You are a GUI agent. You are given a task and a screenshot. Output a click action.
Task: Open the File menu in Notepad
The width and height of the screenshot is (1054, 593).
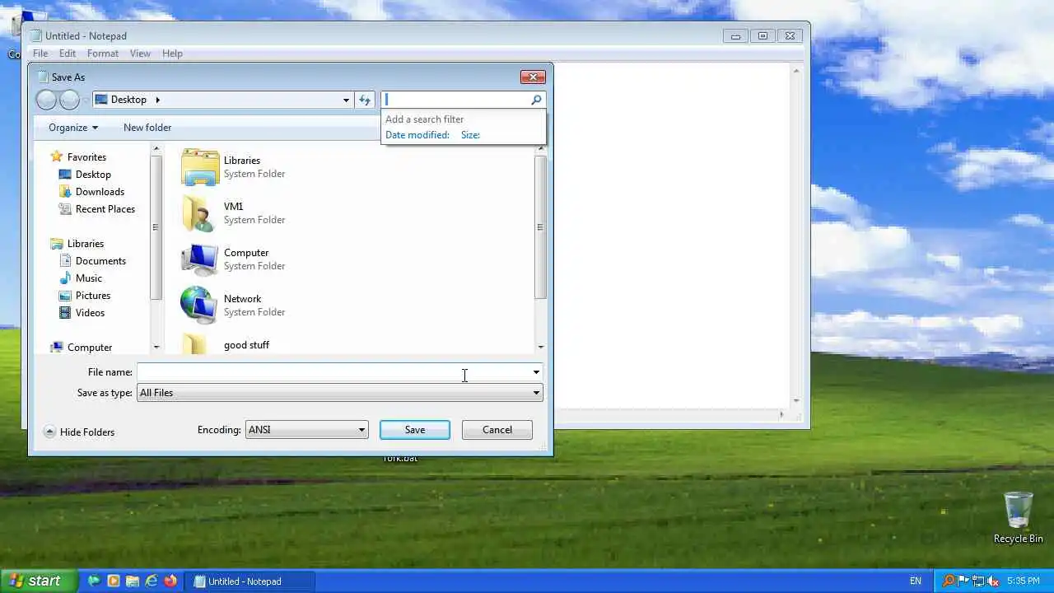(40, 54)
